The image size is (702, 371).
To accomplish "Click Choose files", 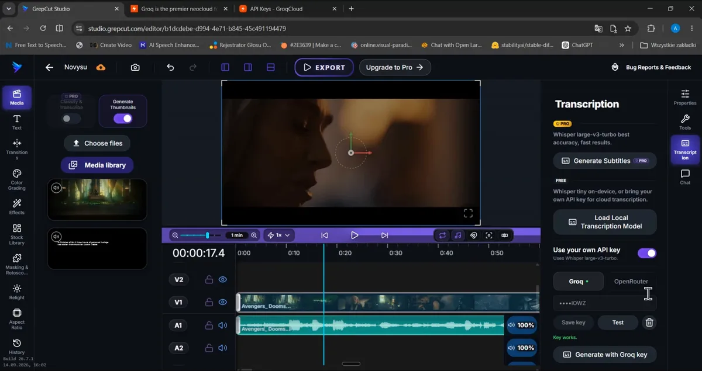I will tap(97, 143).
